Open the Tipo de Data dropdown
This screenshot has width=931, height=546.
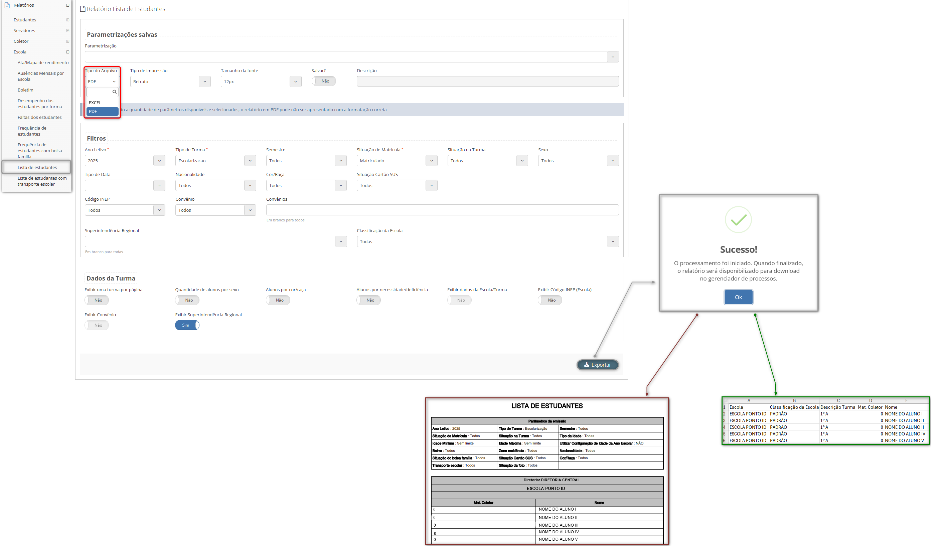(125, 185)
